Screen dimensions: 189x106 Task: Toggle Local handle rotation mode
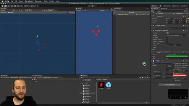pos(33,6)
